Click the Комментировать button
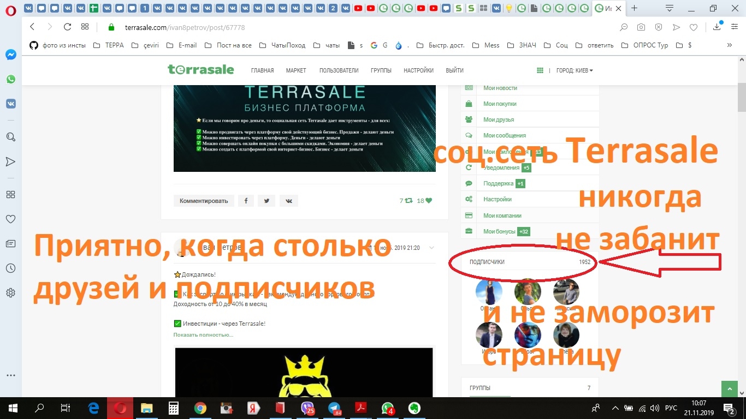The height and width of the screenshot is (419, 746). [204, 201]
